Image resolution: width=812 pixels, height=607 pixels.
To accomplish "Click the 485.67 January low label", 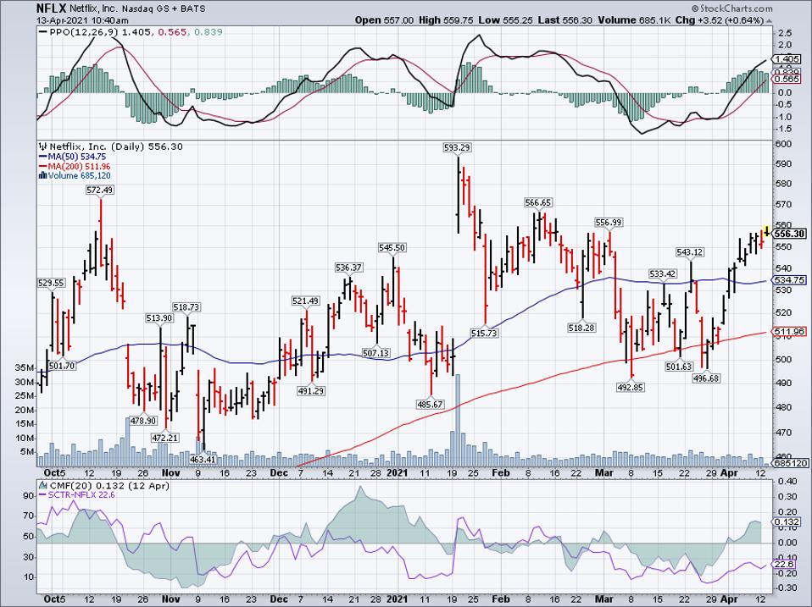I will click(x=430, y=405).
